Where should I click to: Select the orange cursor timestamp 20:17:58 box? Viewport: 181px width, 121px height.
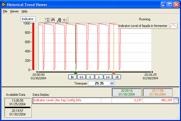[x=158, y=92]
